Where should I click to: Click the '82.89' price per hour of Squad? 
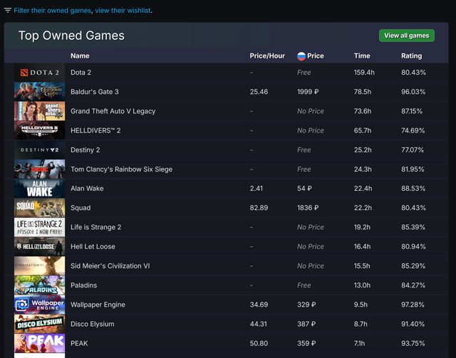click(259, 208)
